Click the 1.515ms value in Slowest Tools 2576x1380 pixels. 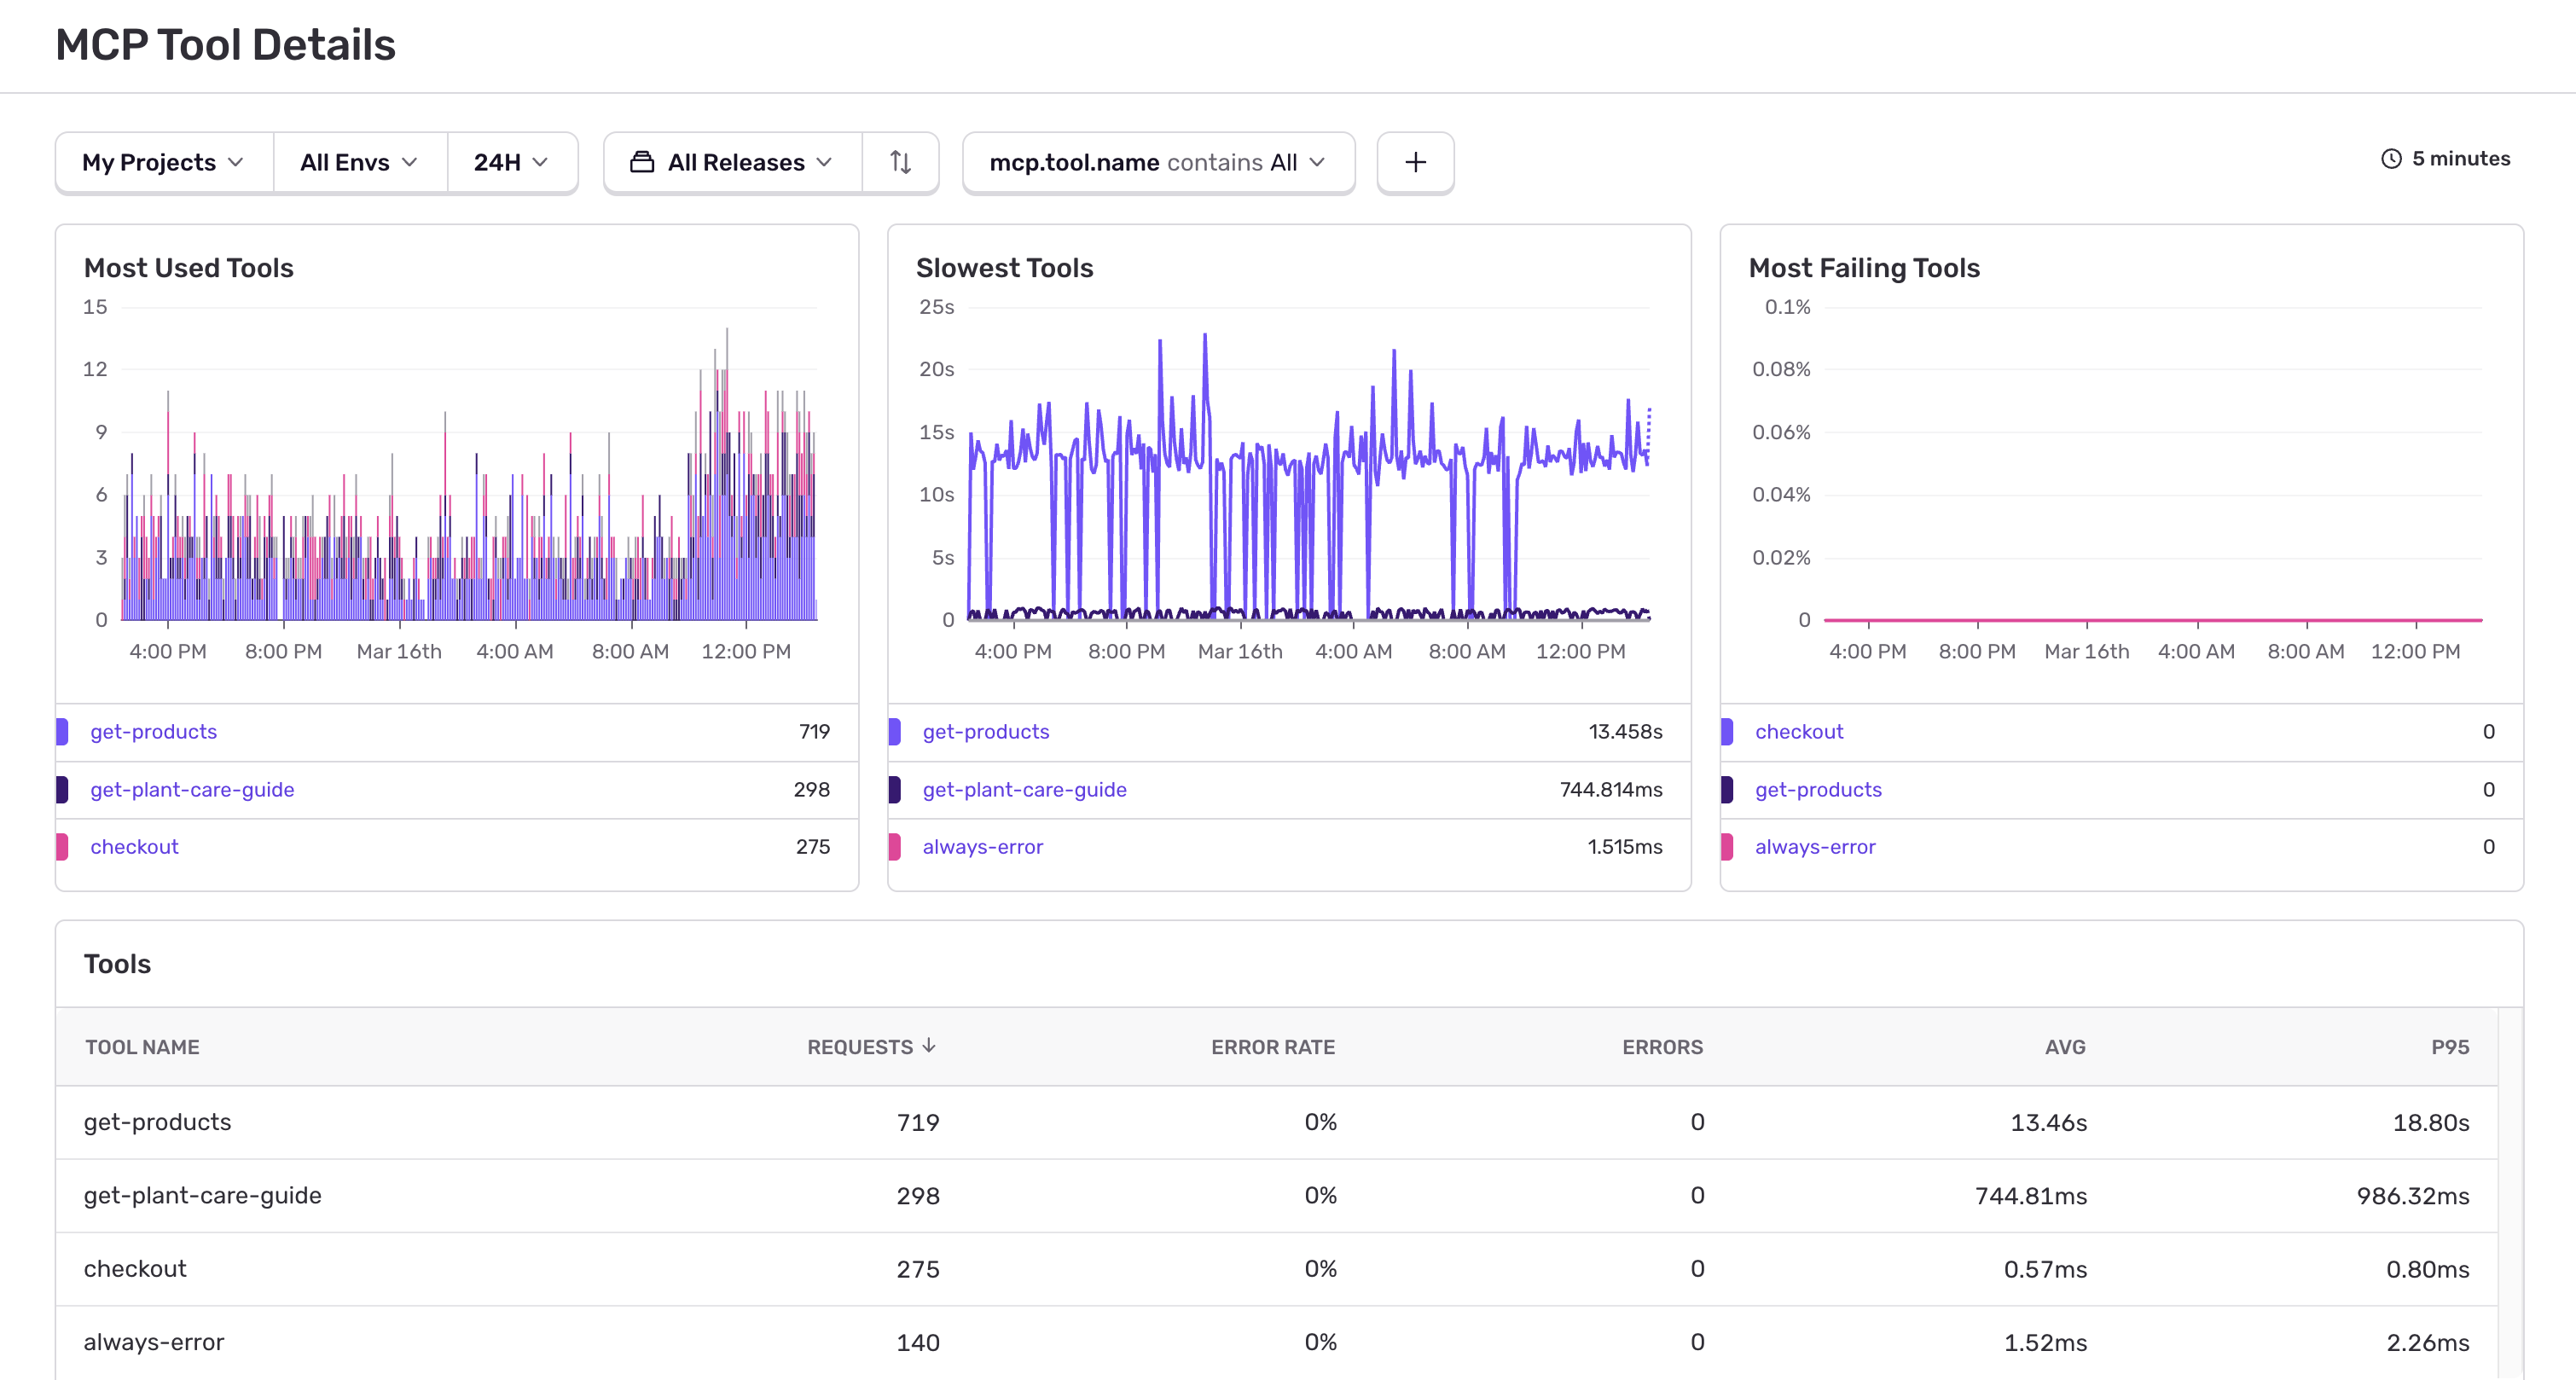click(x=1625, y=847)
